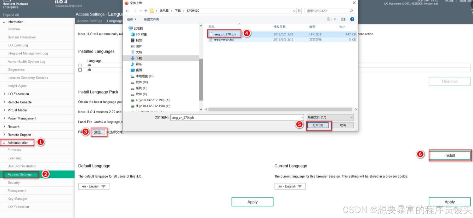This screenshot has height=218, width=473.
Task: Click the back arrow in file dialog
Action: (x=127, y=11)
